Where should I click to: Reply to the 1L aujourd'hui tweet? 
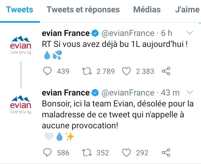[x=48, y=71]
